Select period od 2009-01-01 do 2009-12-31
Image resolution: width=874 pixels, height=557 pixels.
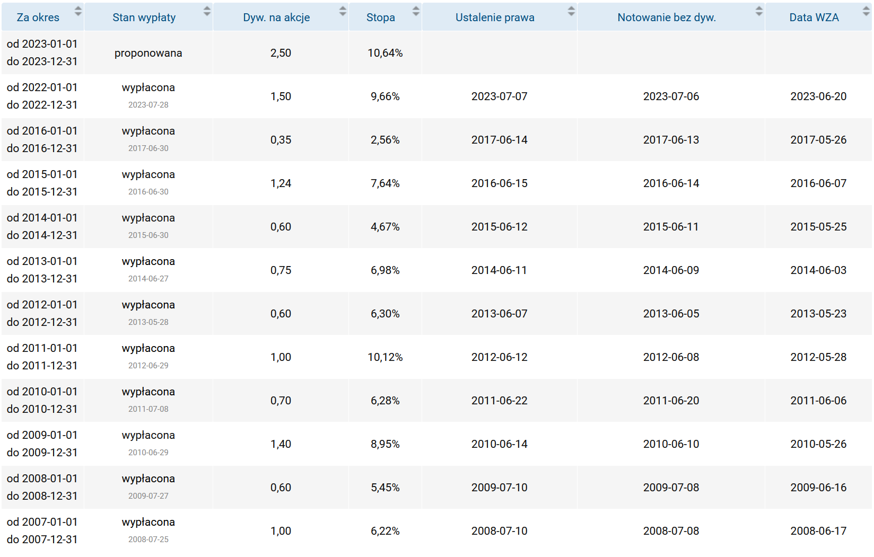42,444
